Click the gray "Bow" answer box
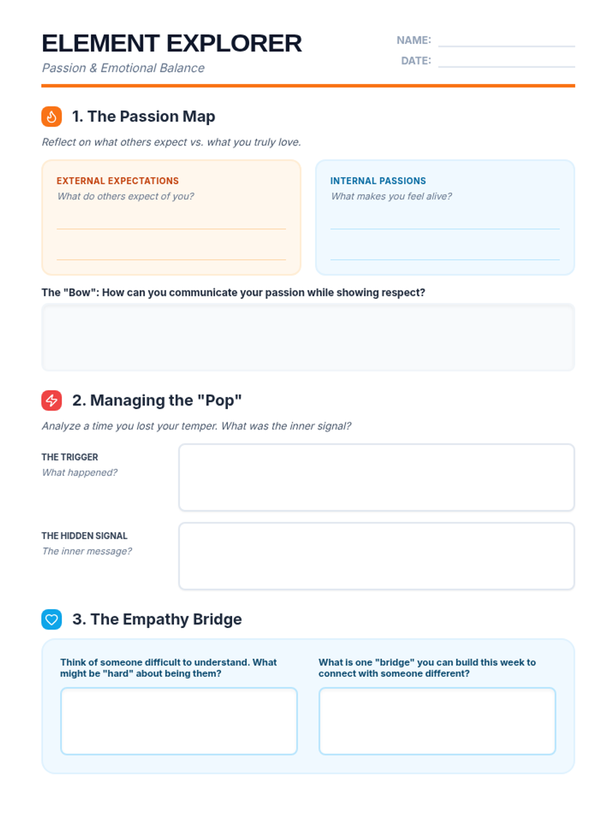The image size is (616, 821). point(308,337)
